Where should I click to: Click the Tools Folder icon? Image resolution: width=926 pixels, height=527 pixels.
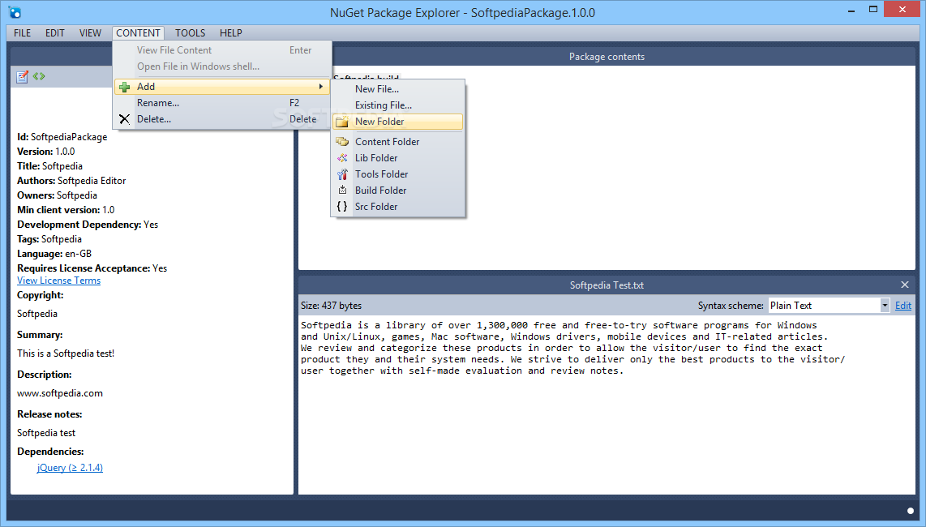point(342,174)
